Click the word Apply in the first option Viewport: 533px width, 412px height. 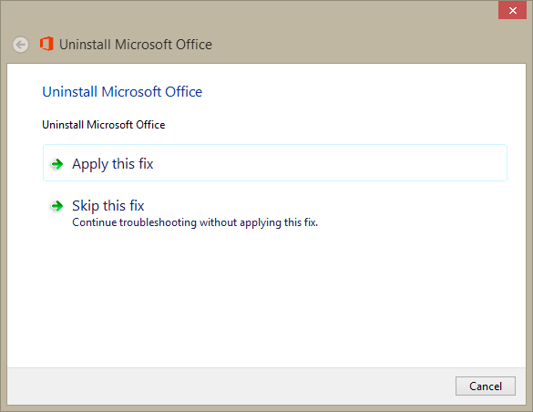(x=89, y=164)
